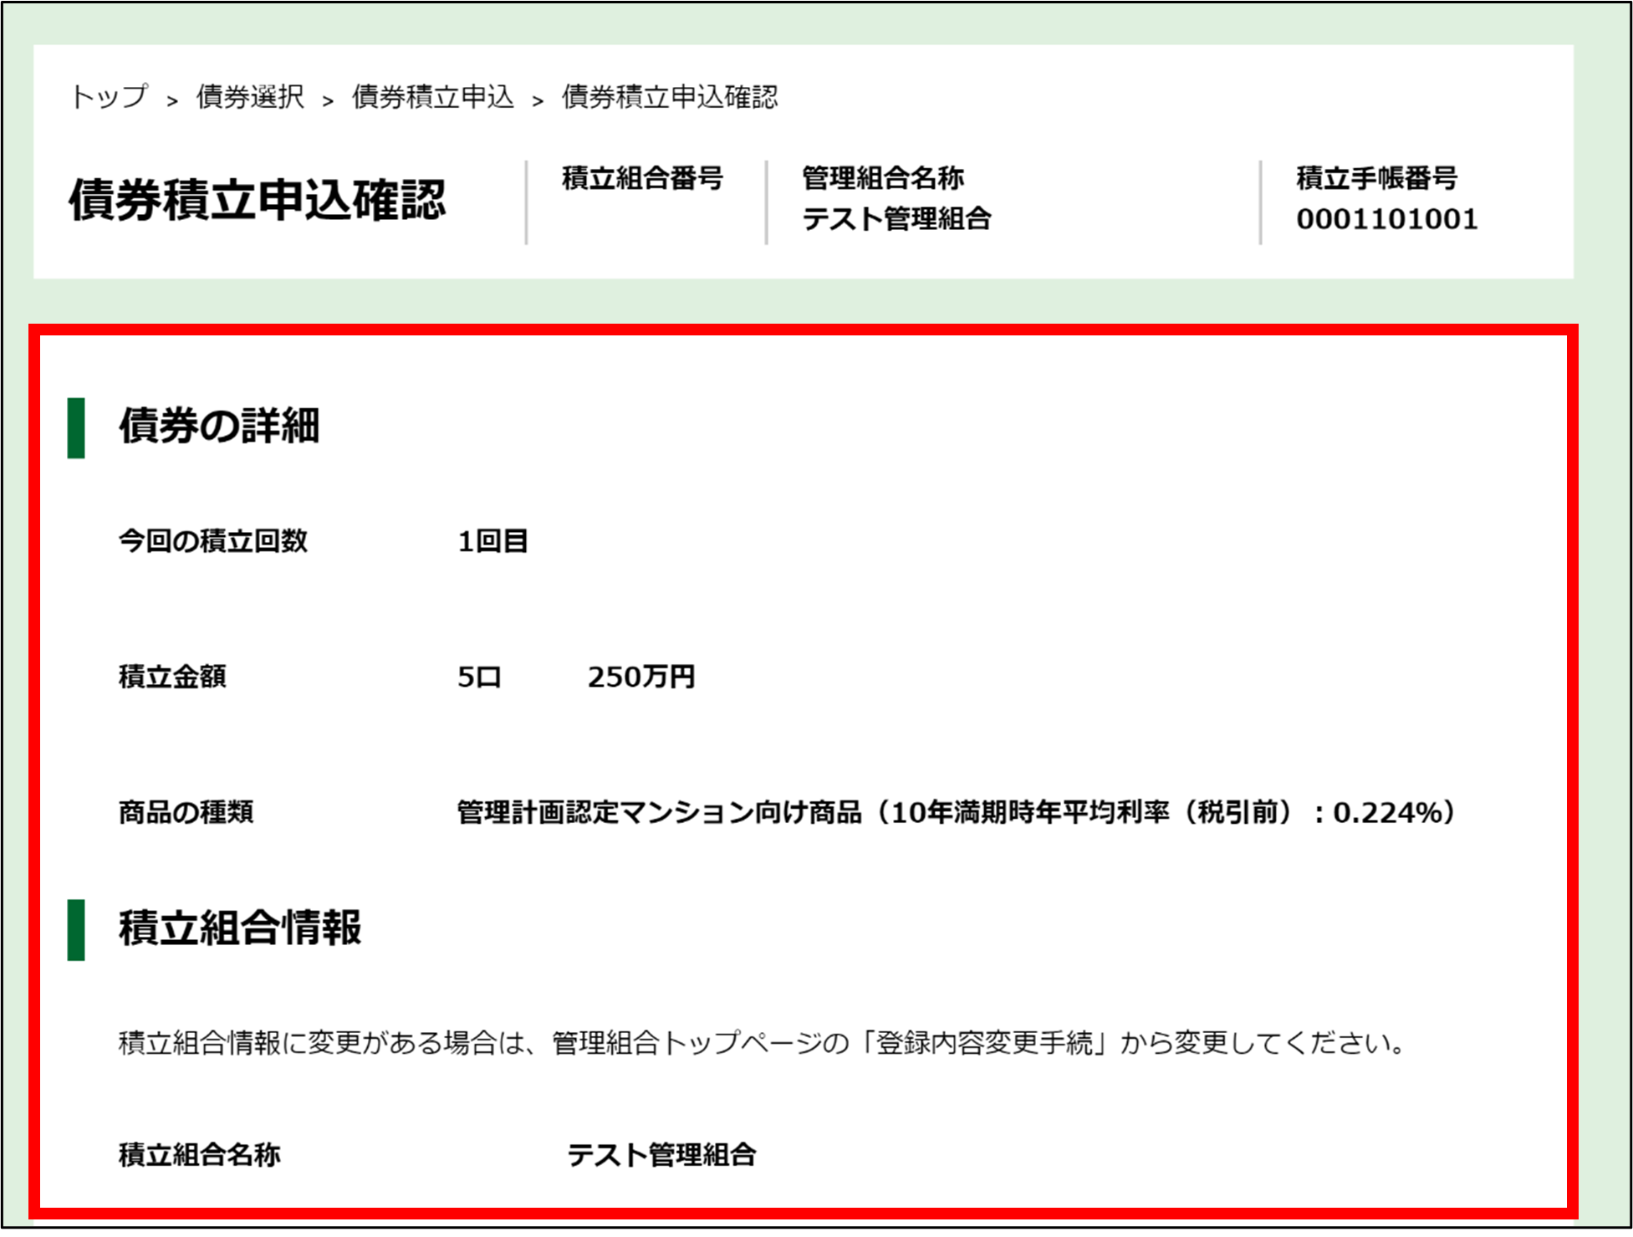Select the 債券積立申込確認 page title
Viewport: 1633px width, 1237px height.
(258, 200)
